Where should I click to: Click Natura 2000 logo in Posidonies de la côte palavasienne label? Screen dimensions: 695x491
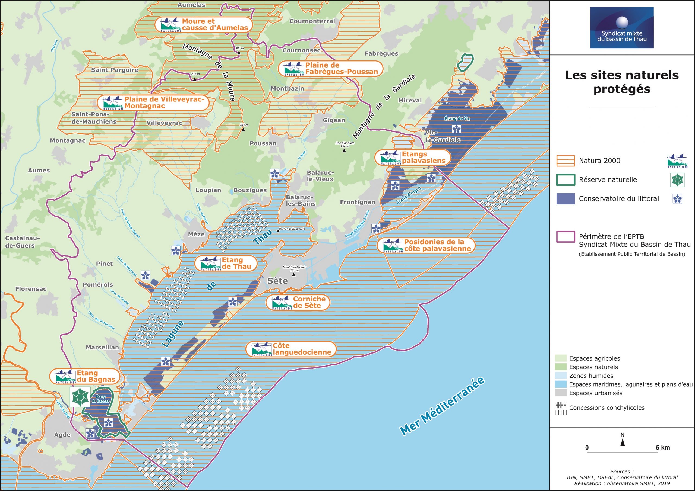point(393,246)
